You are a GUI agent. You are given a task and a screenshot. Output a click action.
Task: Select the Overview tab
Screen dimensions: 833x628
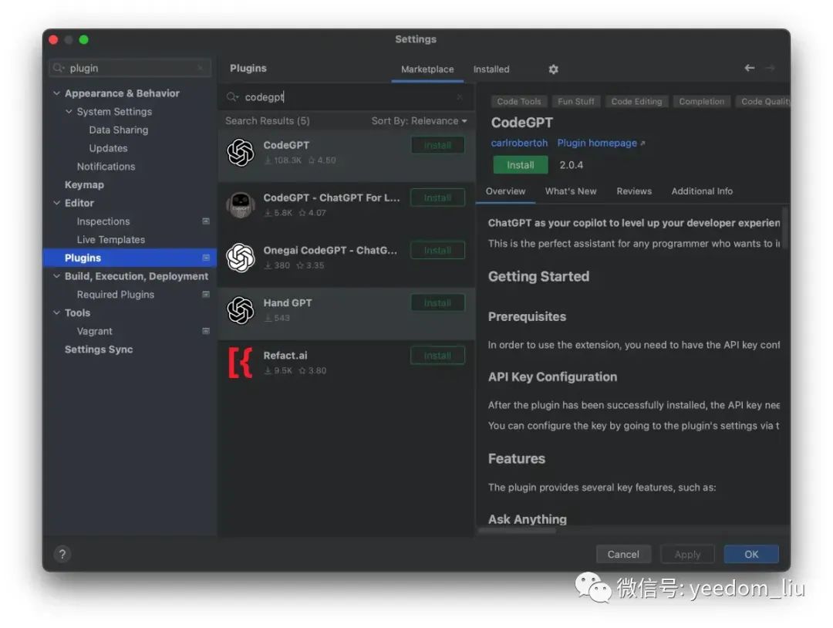tap(505, 191)
